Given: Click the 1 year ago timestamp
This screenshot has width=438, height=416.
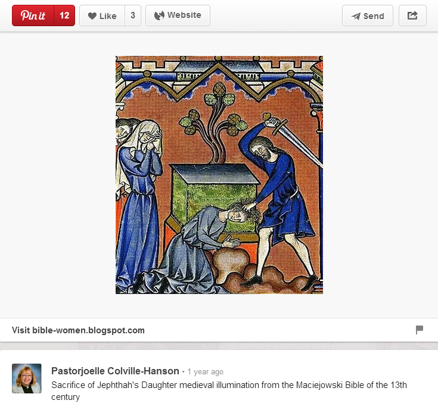Looking at the screenshot, I should (x=206, y=371).
